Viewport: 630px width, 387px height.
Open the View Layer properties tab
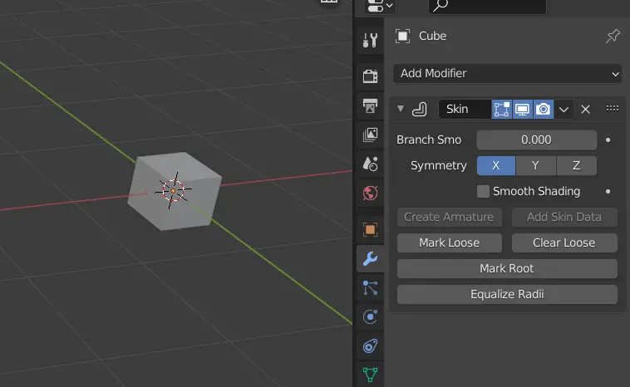(370, 135)
